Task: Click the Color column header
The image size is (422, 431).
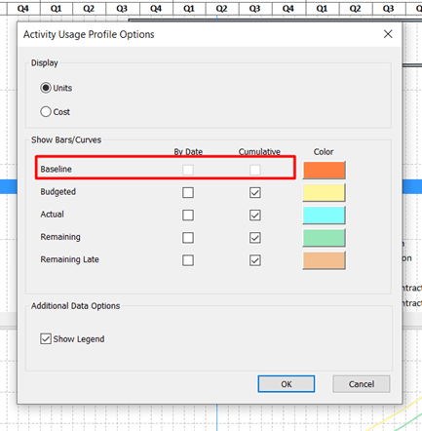Action: pyautogui.click(x=324, y=152)
